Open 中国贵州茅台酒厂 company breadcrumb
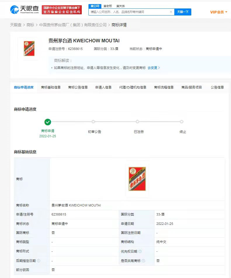Screen dimensions: 231x278 (x=73, y=25)
